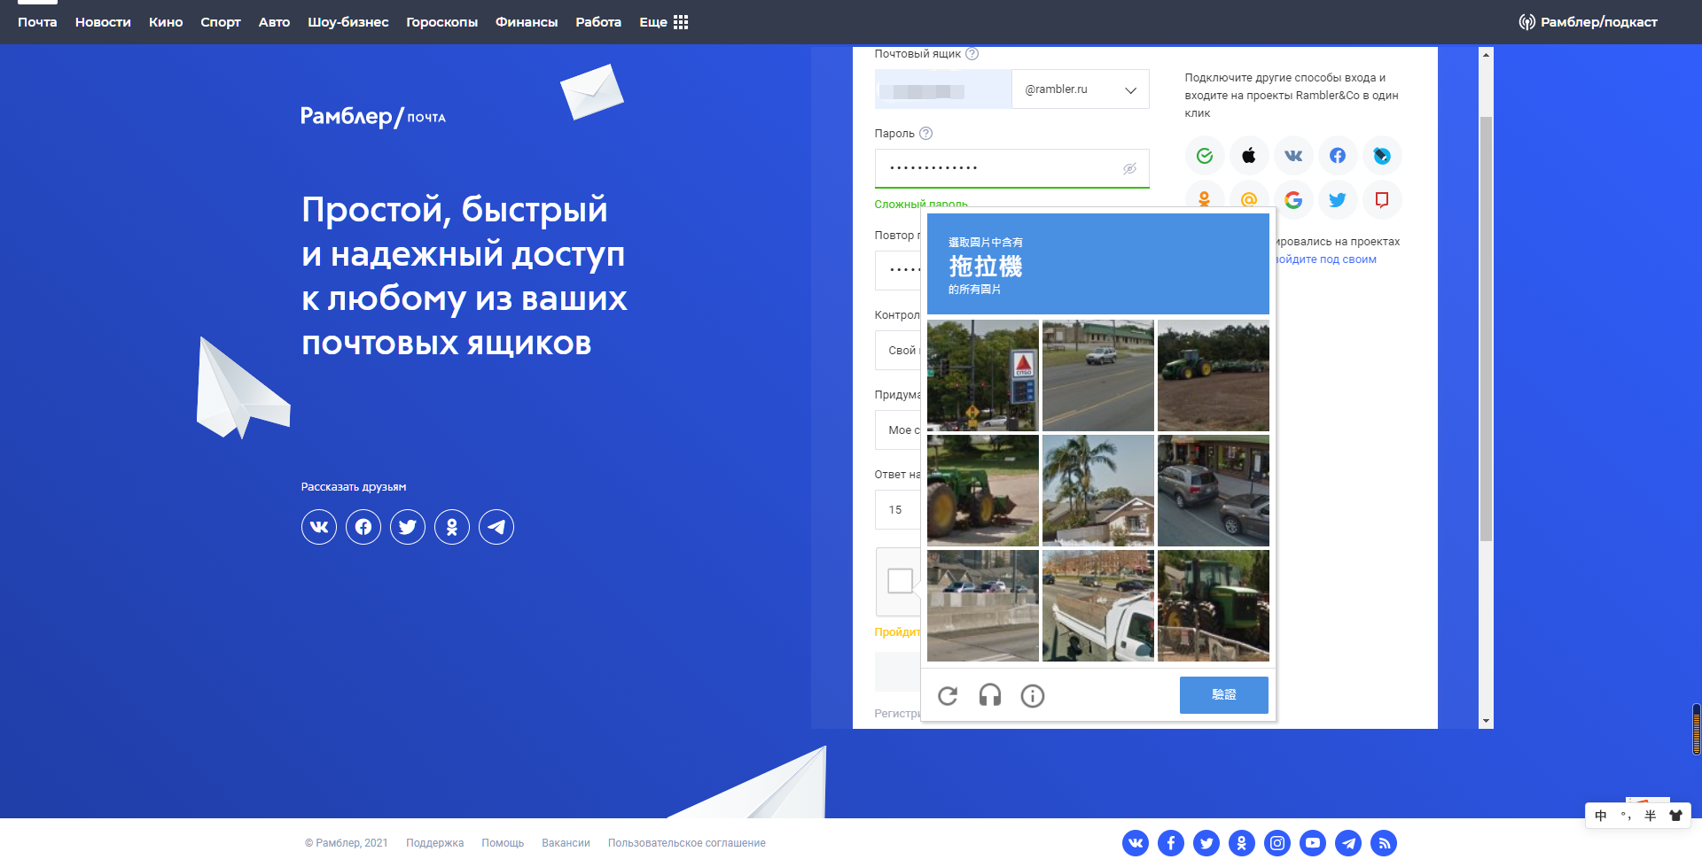Screen dimensions: 1702x867
Task: Open the YouTube icon in footer
Action: point(1312,843)
